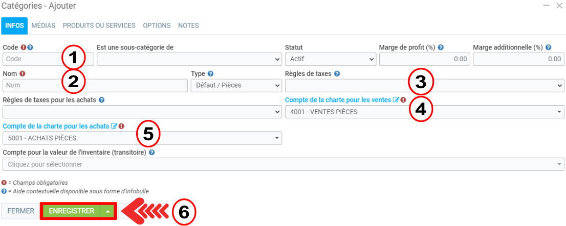Click help icon beside Règles de taxes
The height and width of the screenshot is (226, 566).
(x=337, y=73)
